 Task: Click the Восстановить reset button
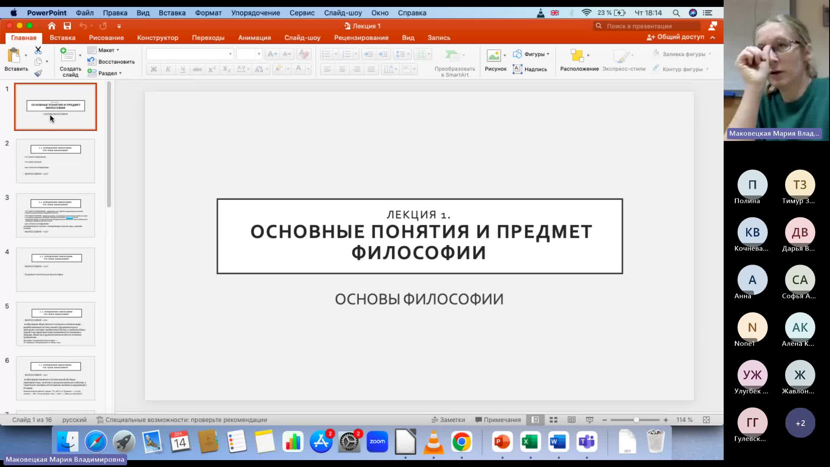tap(112, 62)
